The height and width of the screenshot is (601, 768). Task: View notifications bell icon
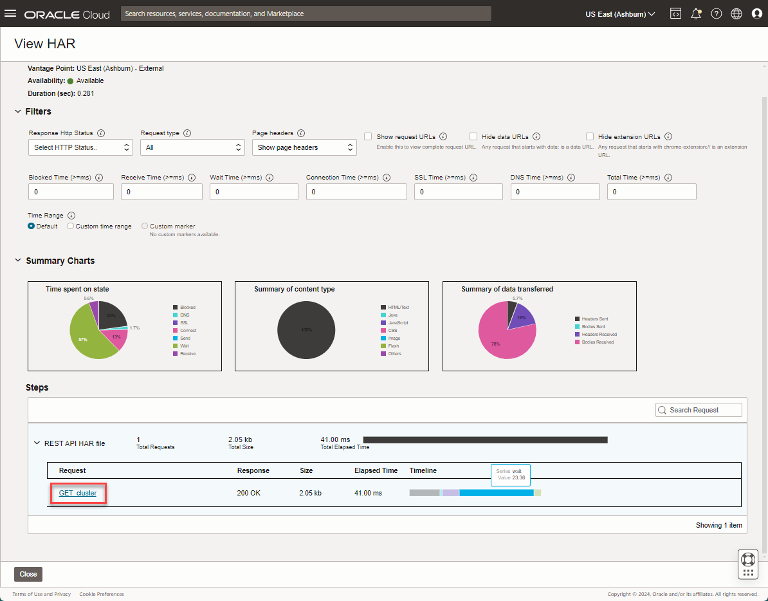coord(696,14)
